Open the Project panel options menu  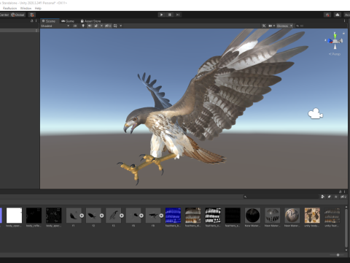[344, 191]
